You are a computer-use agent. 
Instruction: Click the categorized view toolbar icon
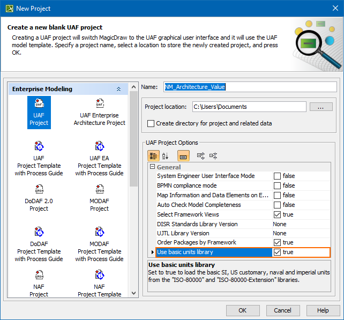[153, 155]
